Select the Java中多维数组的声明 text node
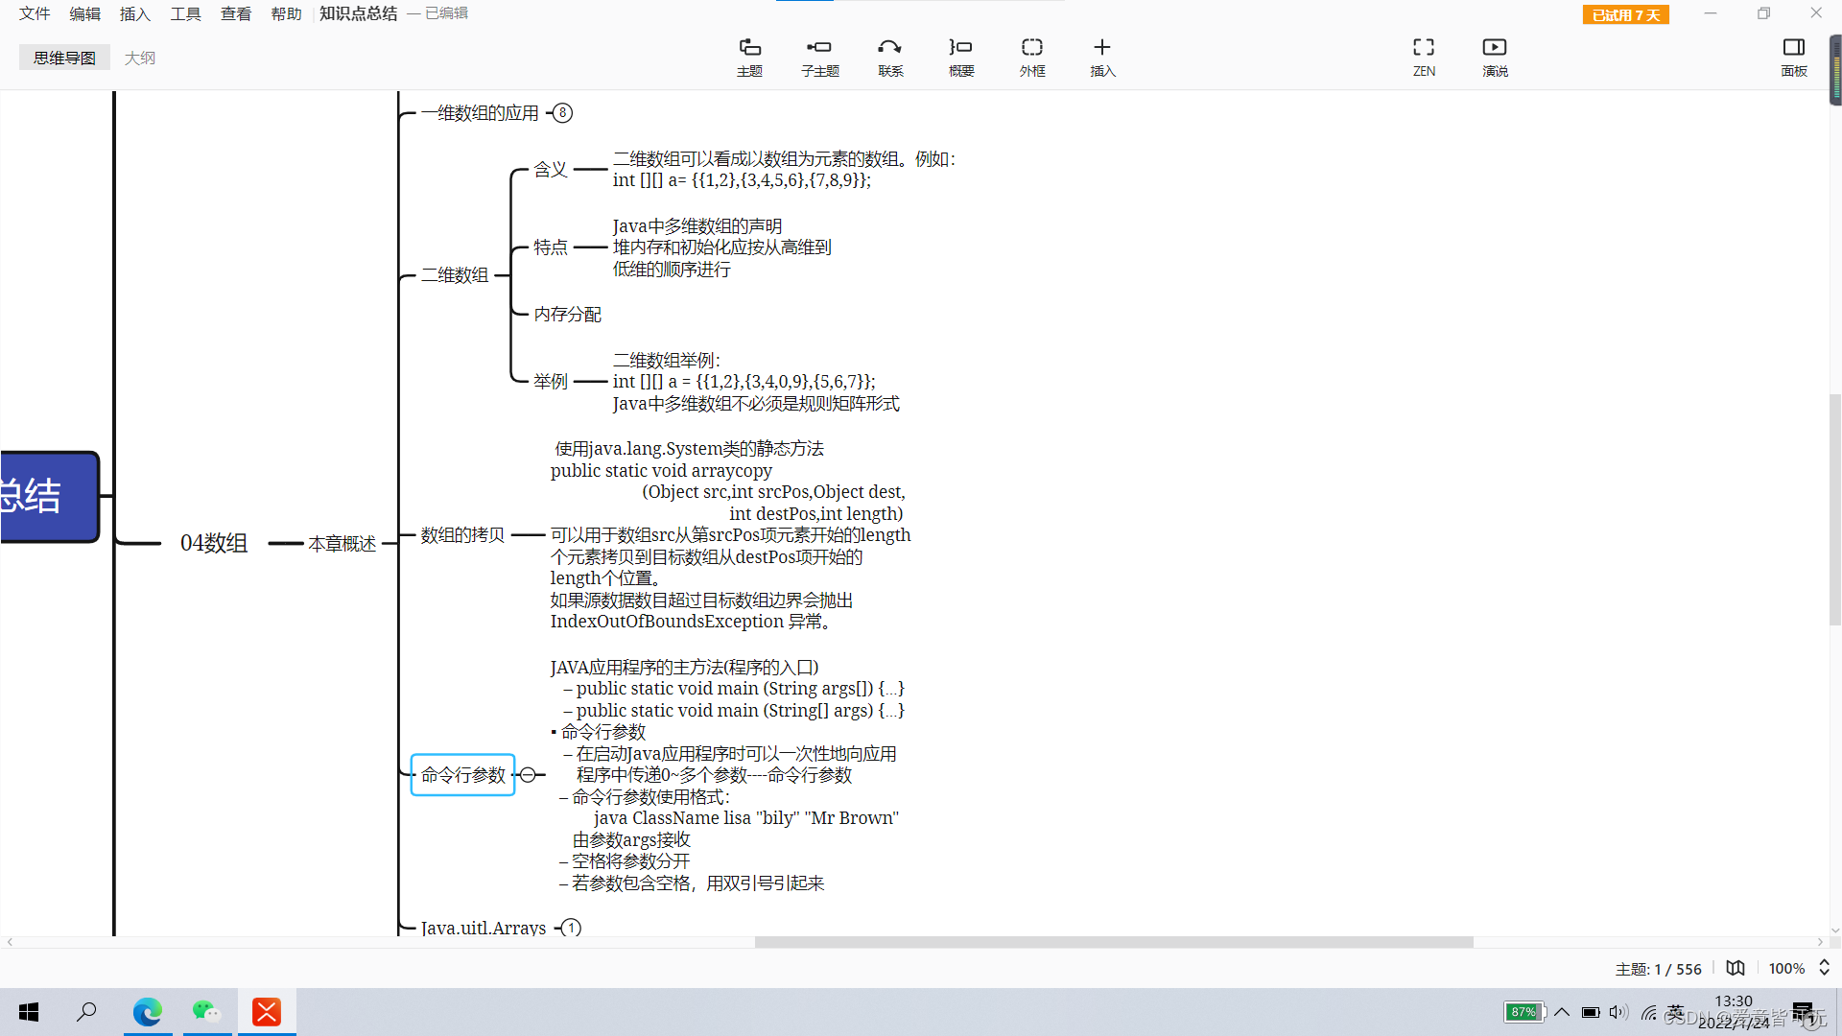Screen dimensions: 1842x1036 (x=721, y=247)
